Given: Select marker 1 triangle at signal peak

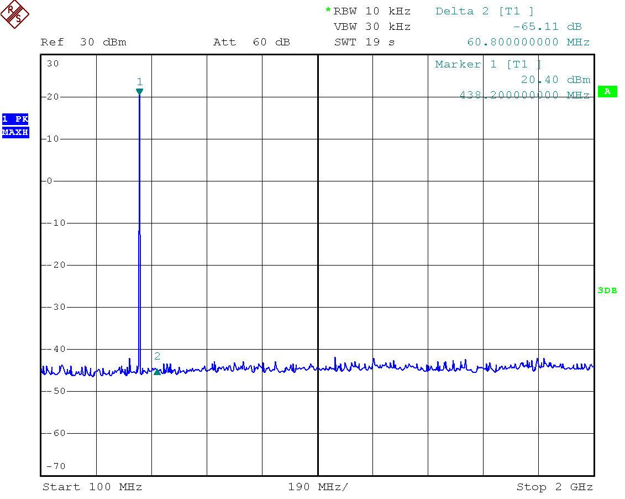Looking at the screenshot, I should tap(139, 92).
